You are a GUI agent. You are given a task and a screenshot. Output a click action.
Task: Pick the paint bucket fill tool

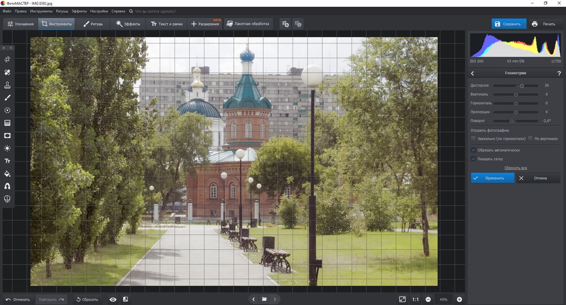tap(7, 173)
